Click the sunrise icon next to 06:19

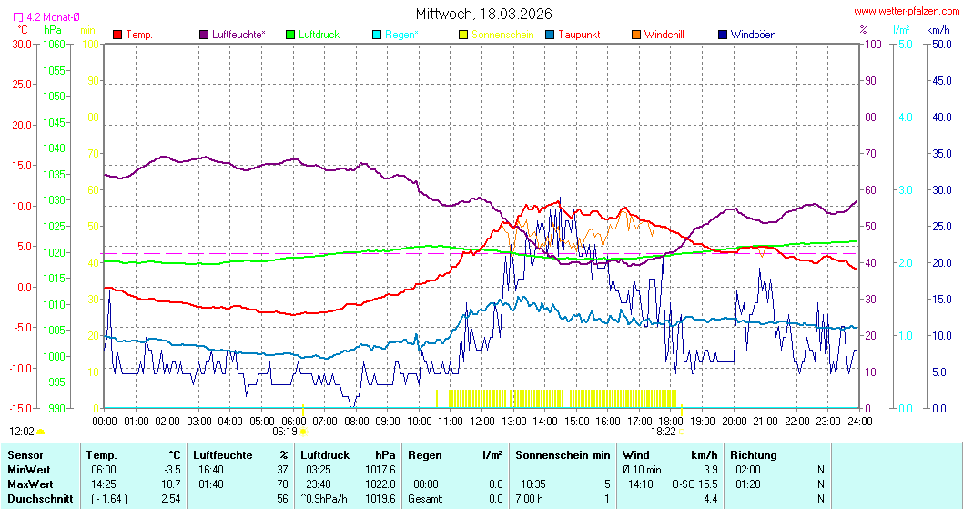tap(303, 432)
